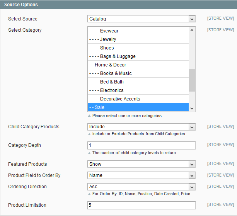Select the Jewelry category

[138, 39]
